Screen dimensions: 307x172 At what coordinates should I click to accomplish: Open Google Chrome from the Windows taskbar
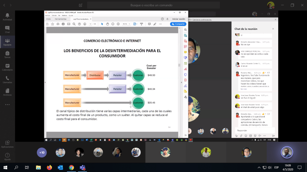click(x=71, y=167)
